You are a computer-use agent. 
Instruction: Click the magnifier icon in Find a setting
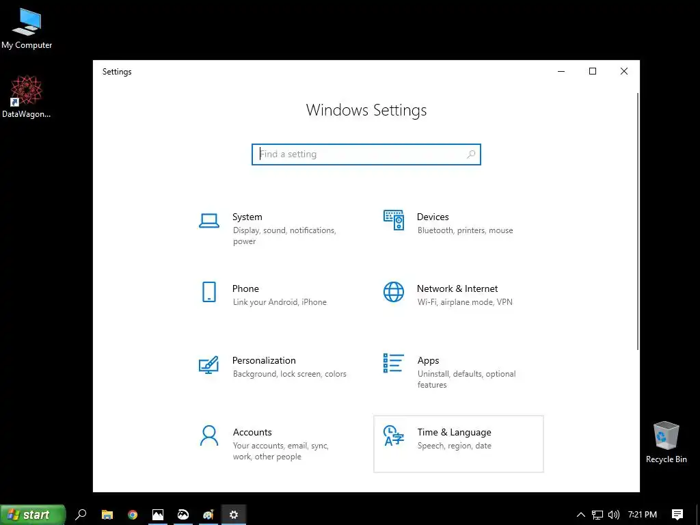[x=470, y=154]
